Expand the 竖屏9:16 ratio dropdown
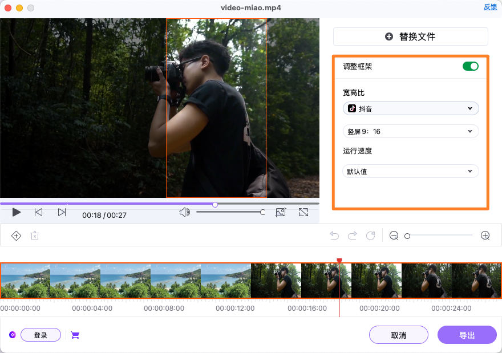Image resolution: width=502 pixels, height=353 pixels. point(411,131)
